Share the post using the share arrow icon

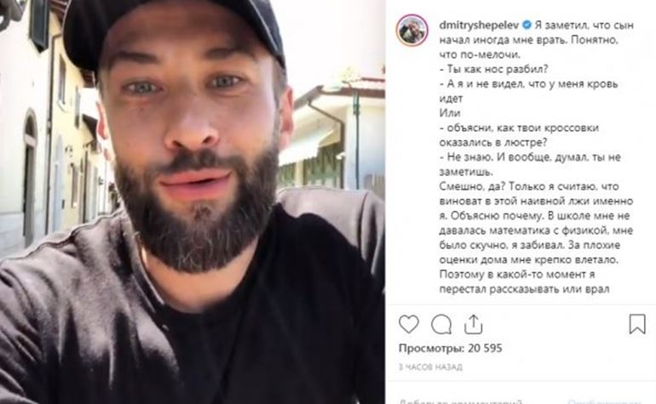point(473,324)
